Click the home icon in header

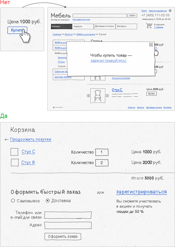[170, 11]
